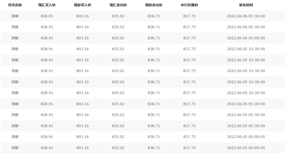285x153 pixels.
Task: Select the 现钞卖出价 column header
Action: tap(154, 5)
